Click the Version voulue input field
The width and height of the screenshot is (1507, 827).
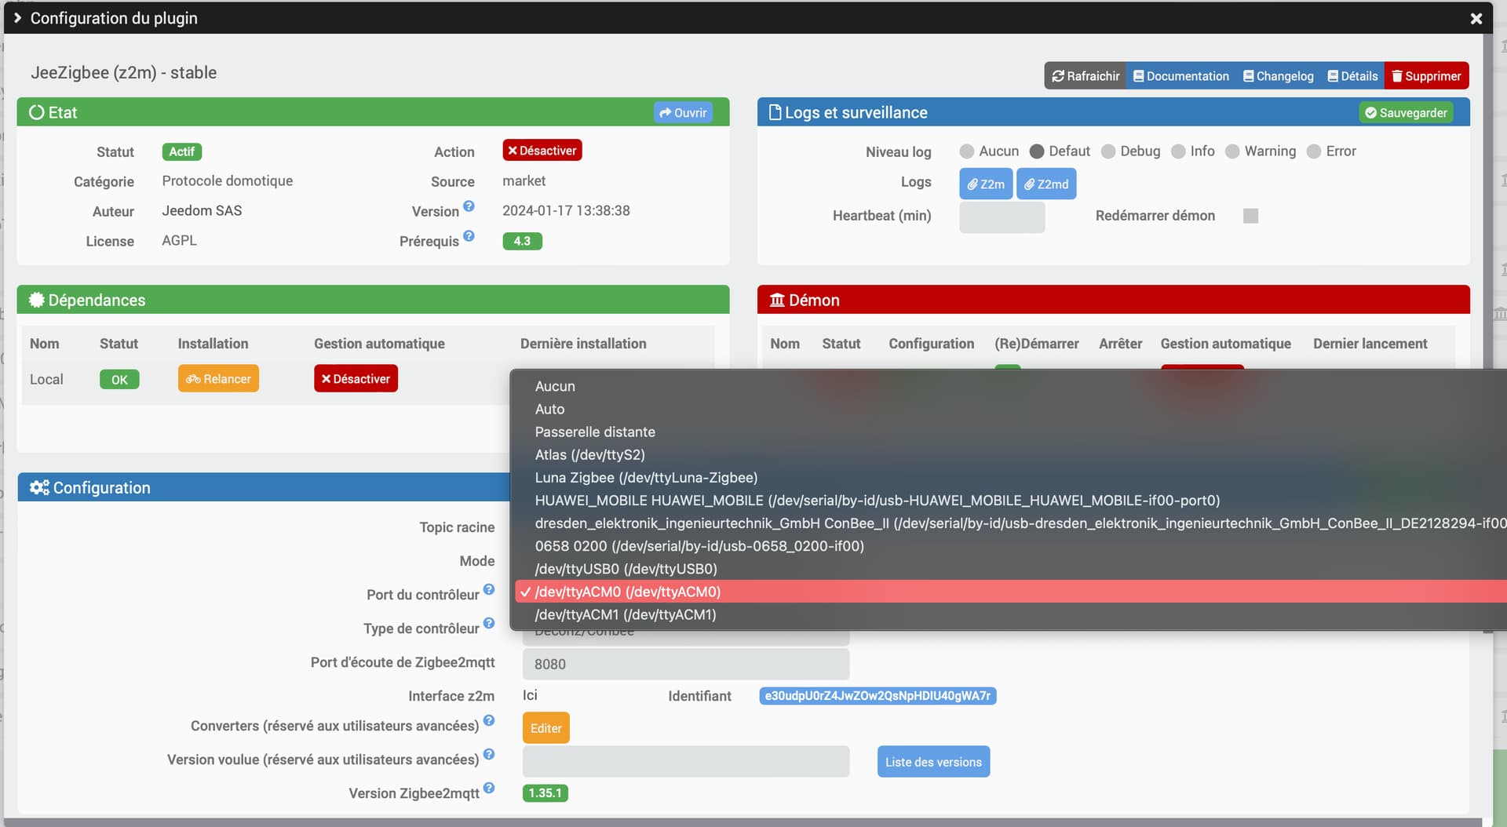tap(686, 762)
